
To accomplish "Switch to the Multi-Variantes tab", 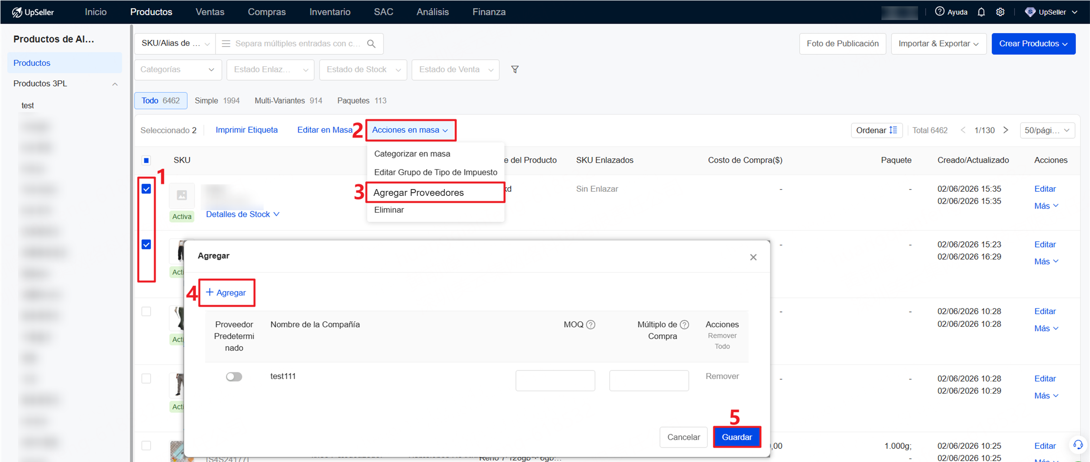I will point(288,101).
